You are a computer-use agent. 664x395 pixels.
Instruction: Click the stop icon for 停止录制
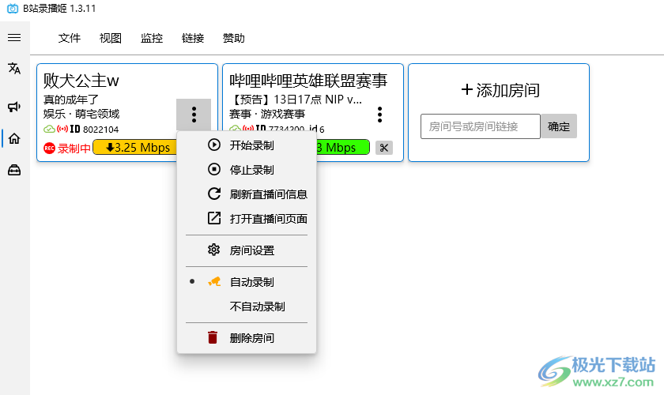click(214, 169)
